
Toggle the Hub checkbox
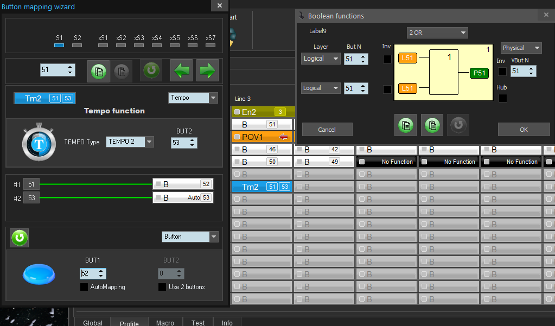coord(503,98)
